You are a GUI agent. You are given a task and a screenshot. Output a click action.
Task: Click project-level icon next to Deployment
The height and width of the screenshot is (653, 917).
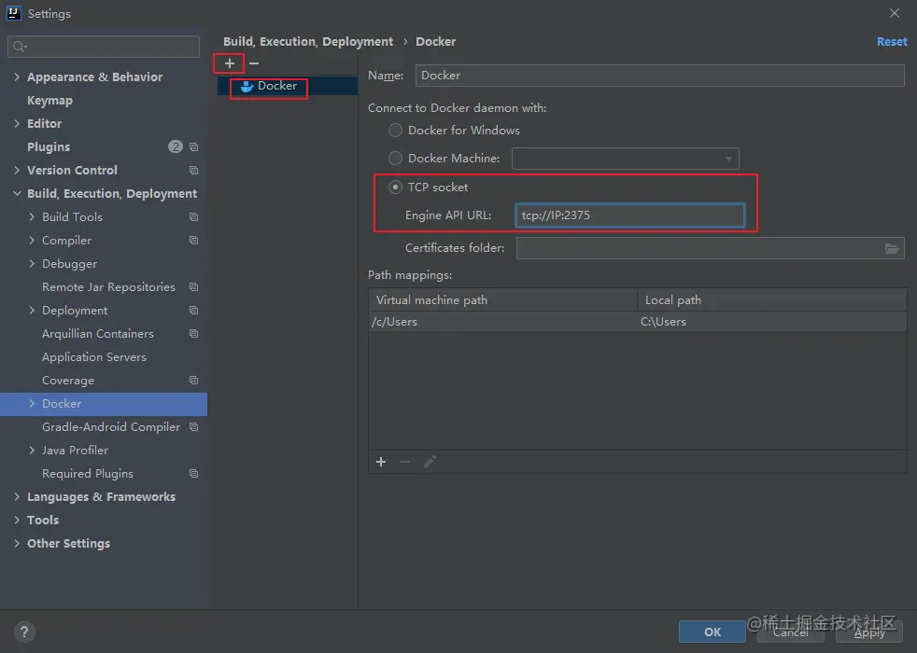coord(193,311)
